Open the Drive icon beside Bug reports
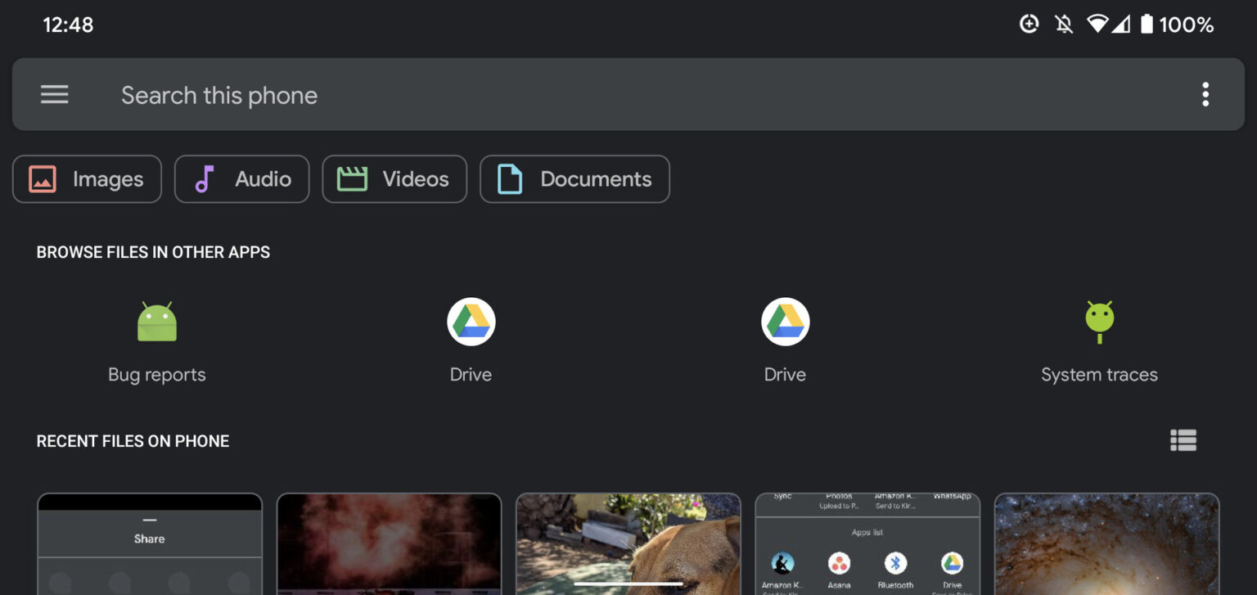This screenshot has height=595, width=1257. (x=471, y=322)
